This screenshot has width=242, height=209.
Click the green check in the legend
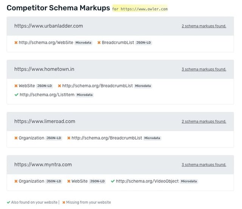tap(8, 202)
